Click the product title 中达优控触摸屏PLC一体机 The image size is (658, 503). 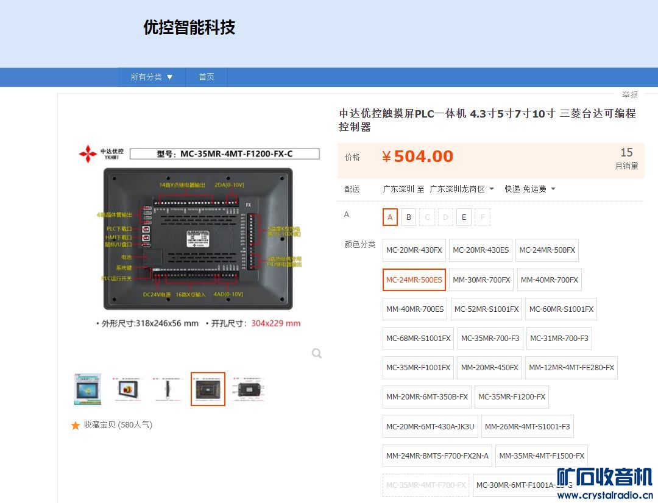pyautogui.click(x=487, y=120)
